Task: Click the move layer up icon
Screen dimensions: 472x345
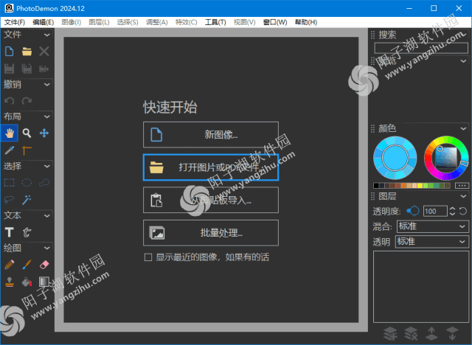Action: point(431,333)
